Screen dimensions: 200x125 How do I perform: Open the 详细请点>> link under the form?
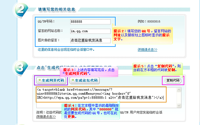coord(147,50)
